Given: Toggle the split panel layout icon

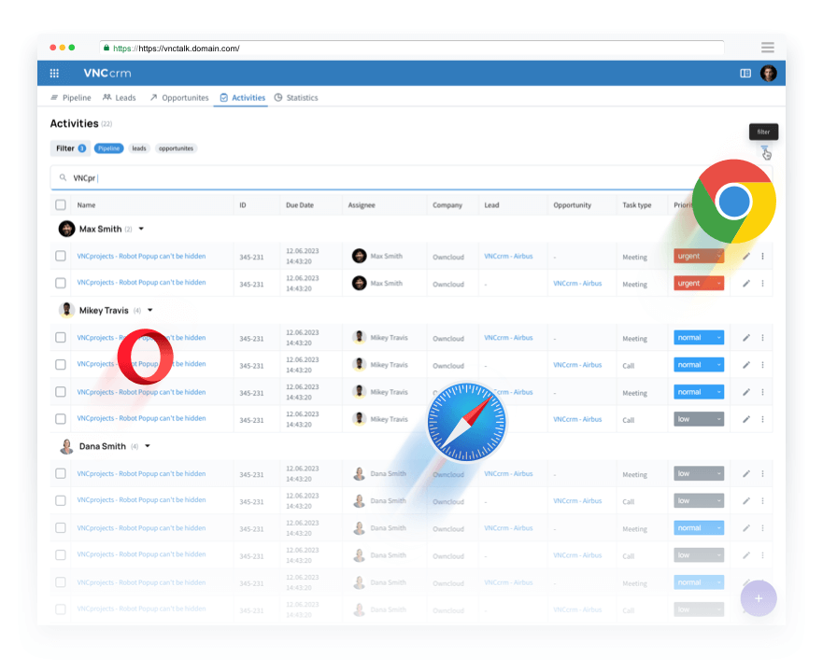Looking at the screenshot, I should (x=745, y=74).
